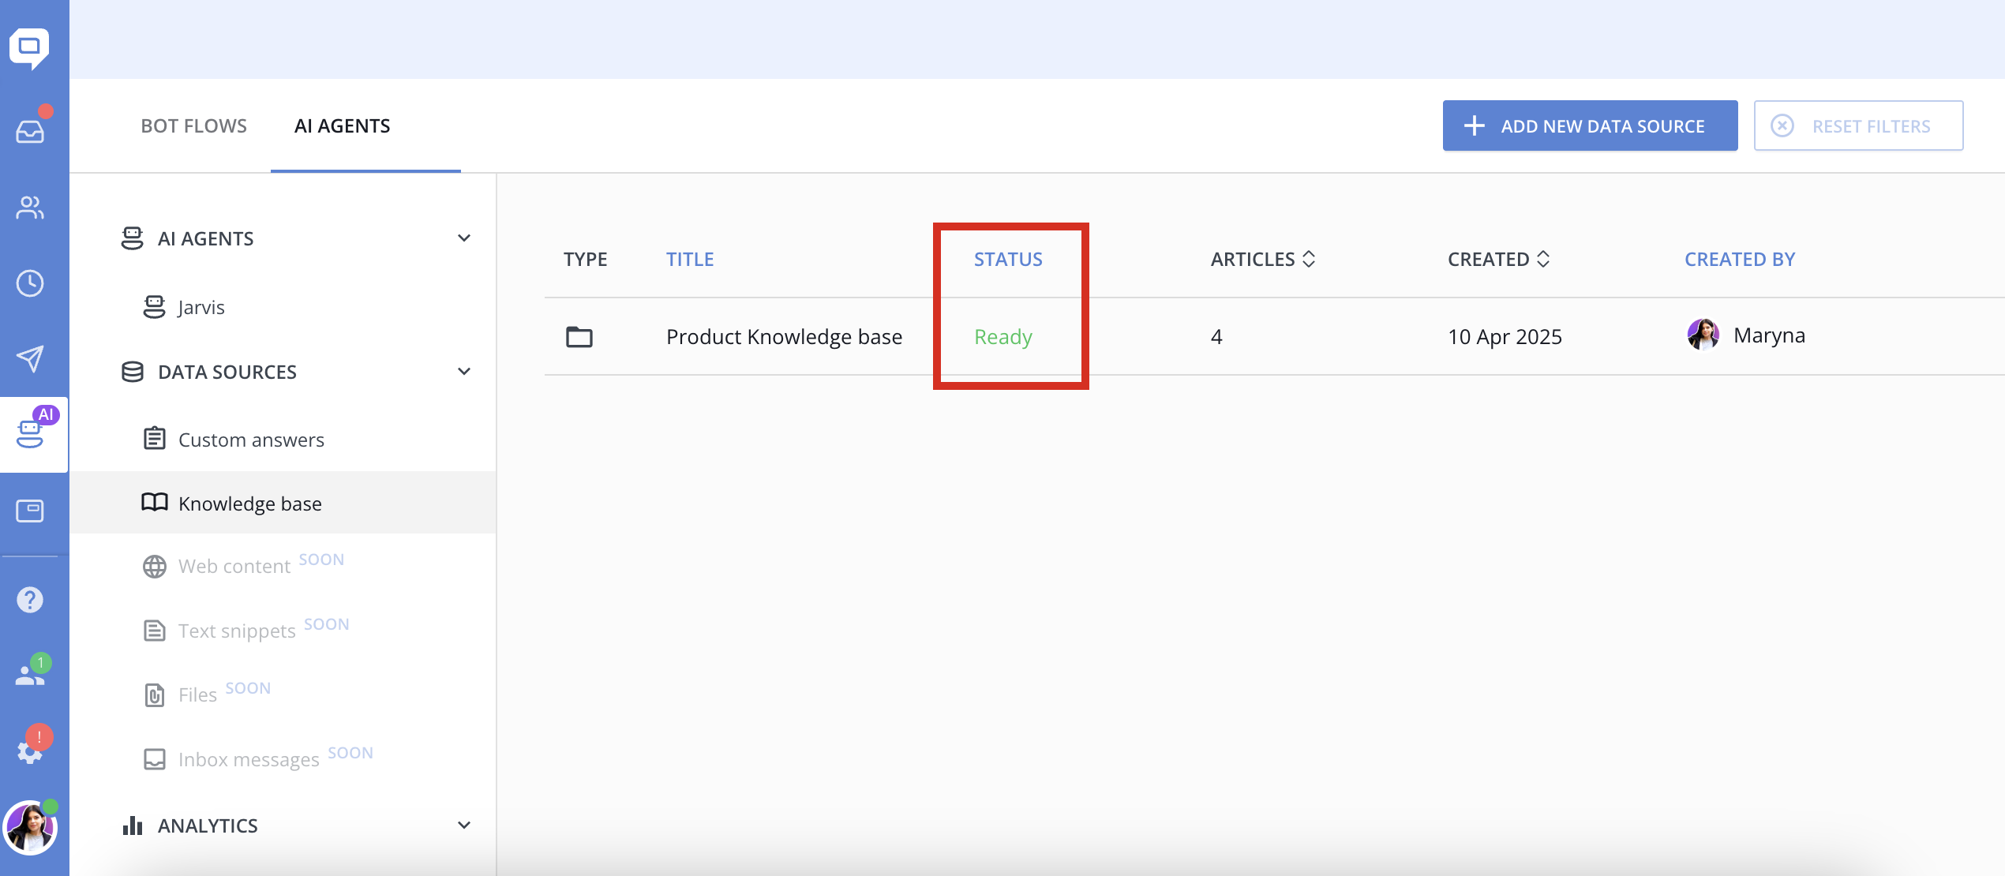Click the Title column header
Viewport: 2005px width, 876px height.
pyautogui.click(x=690, y=259)
